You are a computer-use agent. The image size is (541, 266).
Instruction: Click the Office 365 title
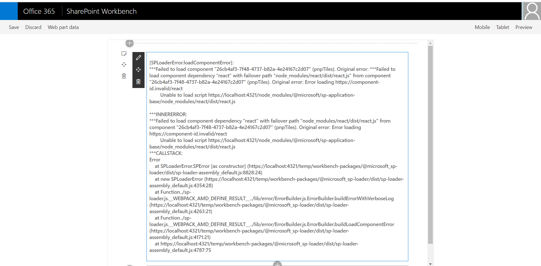[39, 11]
